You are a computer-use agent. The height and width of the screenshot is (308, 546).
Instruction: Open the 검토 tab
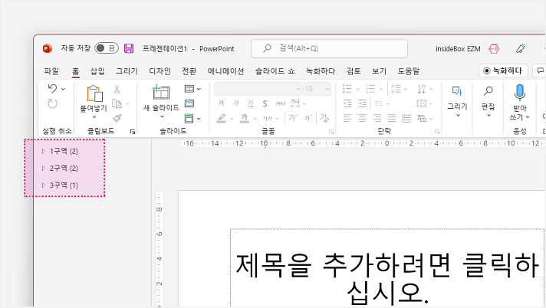click(354, 71)
